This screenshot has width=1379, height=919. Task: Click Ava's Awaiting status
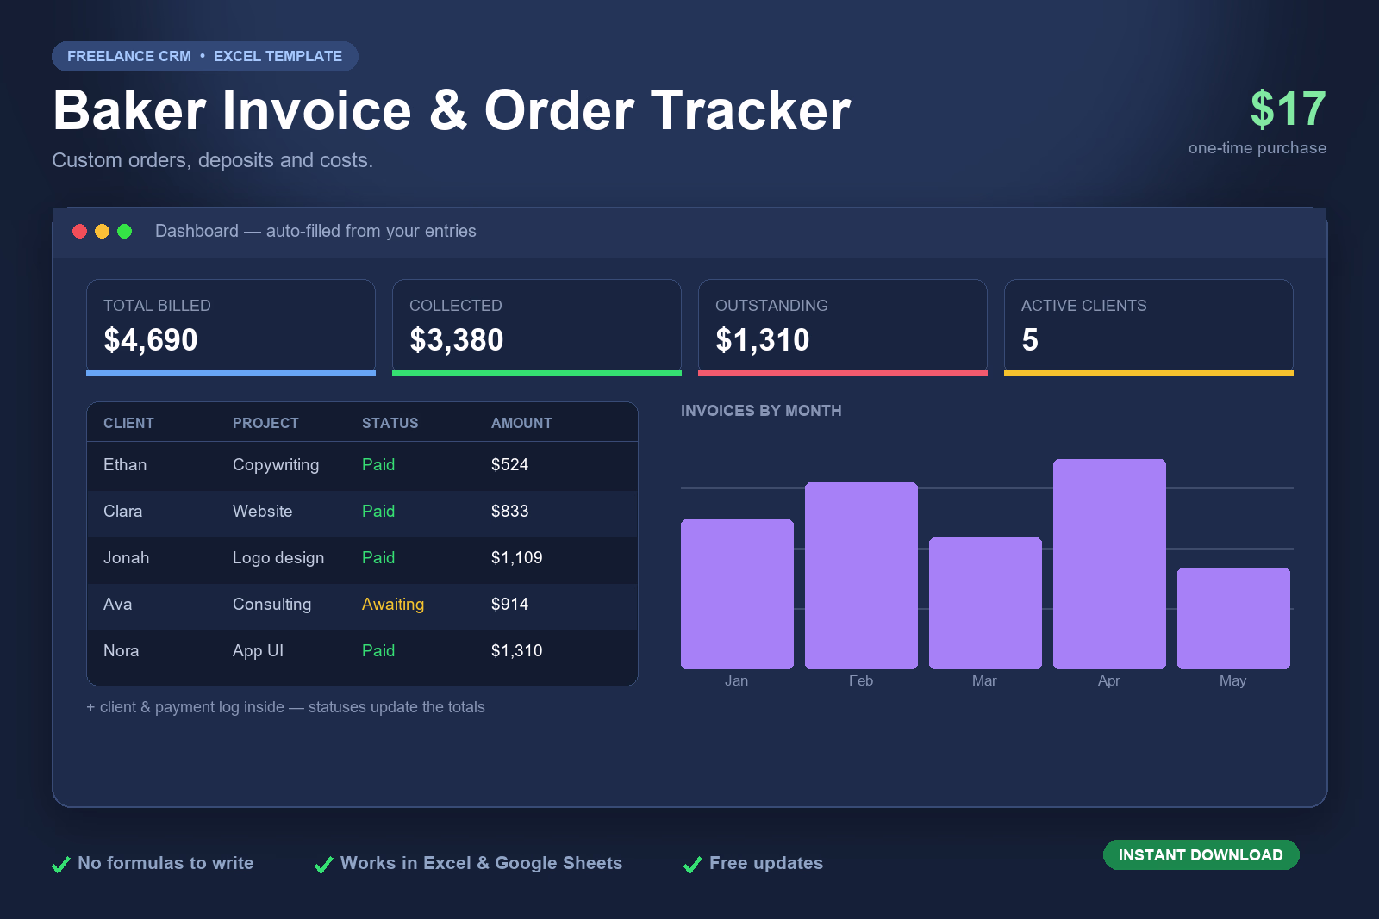point(393,605)
